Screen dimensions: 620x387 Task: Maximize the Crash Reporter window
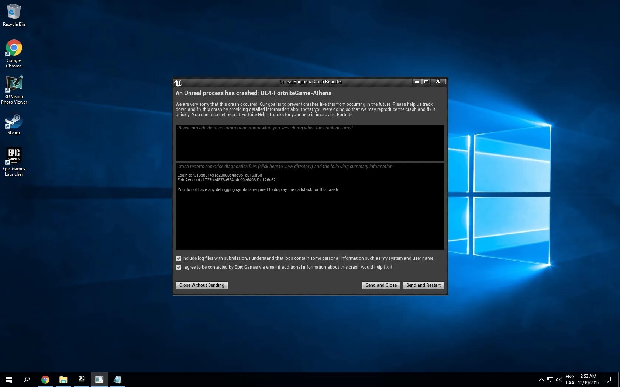426,81
